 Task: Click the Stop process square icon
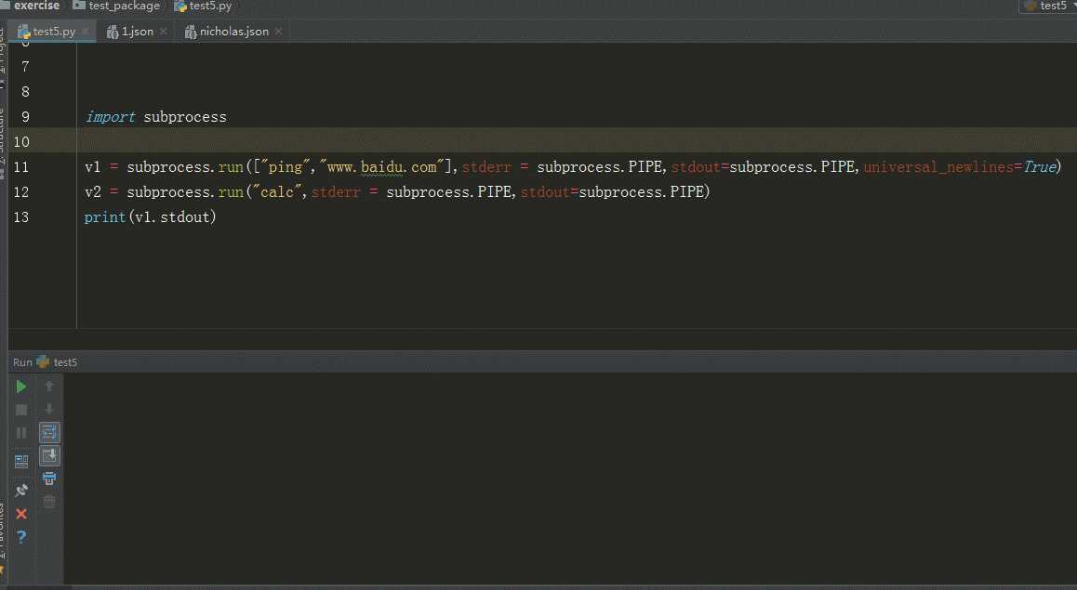point(21,410)
